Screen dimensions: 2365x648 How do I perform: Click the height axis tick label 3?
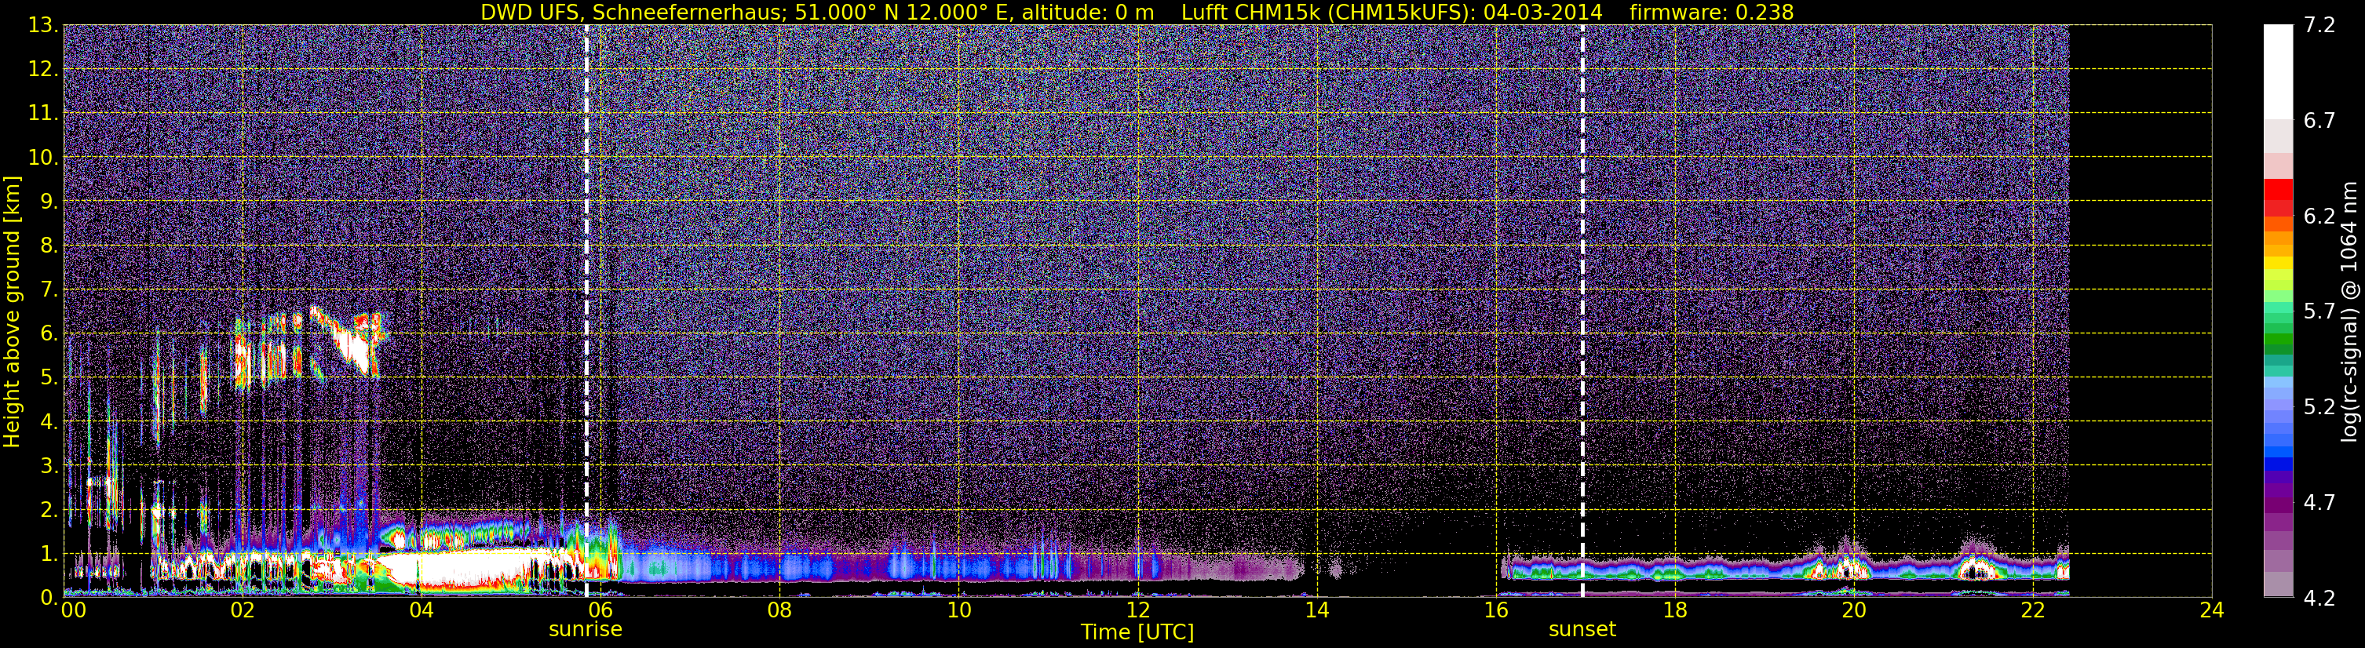pyautogui.click(x=49, y=466)
